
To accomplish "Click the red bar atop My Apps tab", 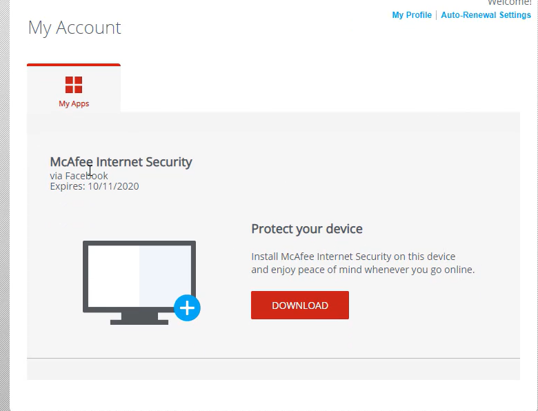I will click(x=74, y=65).
